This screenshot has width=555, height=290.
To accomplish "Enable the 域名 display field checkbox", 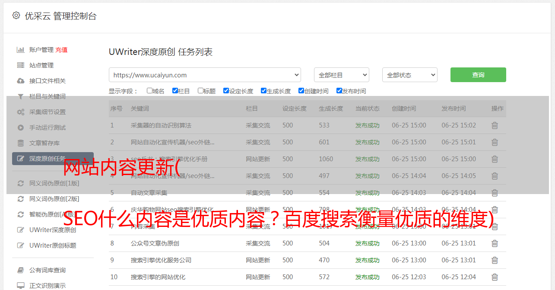I will [149, 91].
